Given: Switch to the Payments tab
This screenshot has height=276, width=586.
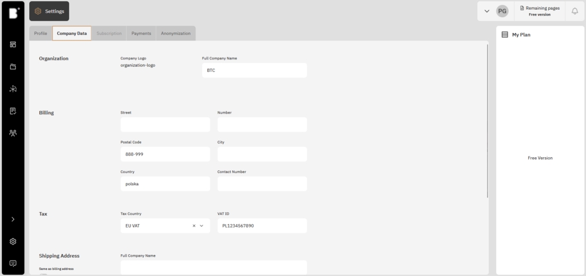Looking at the screenshot, I should tap(141, 33).
